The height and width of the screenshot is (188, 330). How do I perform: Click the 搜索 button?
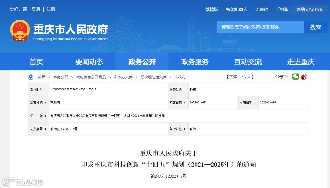click(315, 27)
